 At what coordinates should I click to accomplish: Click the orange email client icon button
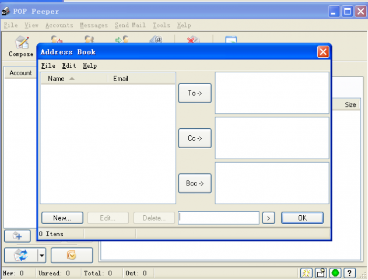coord(72,255)
